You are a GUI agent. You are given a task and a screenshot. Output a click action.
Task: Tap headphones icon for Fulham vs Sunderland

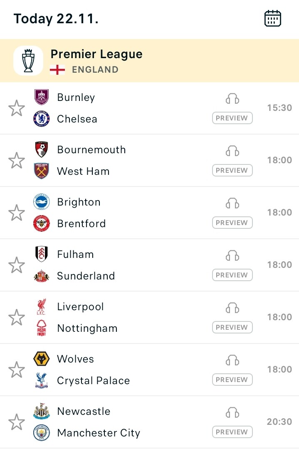point(232,255)
